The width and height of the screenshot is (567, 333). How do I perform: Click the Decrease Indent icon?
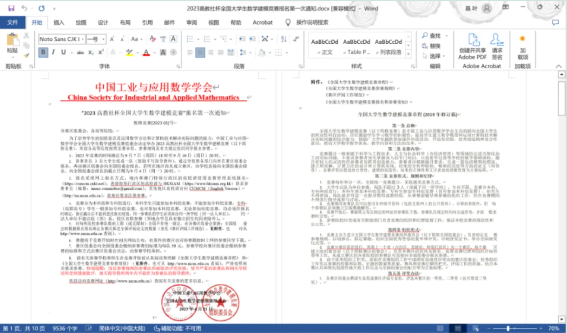[242, 39]
